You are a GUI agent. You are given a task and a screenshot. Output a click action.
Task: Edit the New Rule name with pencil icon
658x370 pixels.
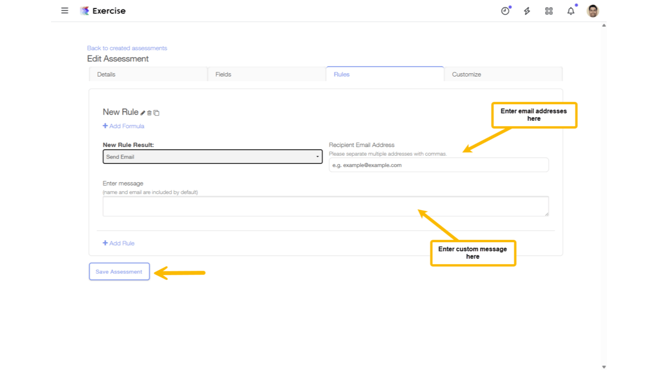pos(143,112)
